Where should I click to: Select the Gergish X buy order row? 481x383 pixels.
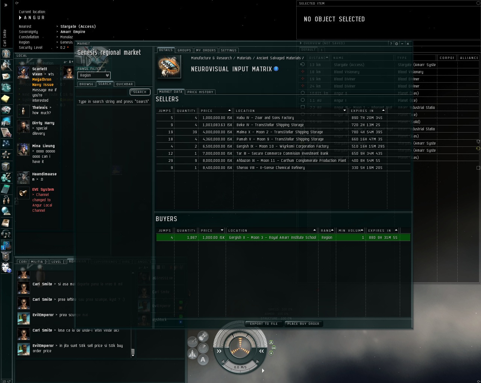tap(283, 238)
